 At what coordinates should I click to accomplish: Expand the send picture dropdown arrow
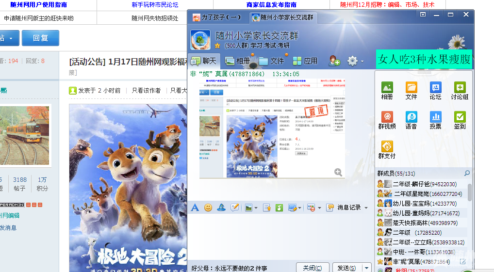pyautogui.click(x=256, y=208)
